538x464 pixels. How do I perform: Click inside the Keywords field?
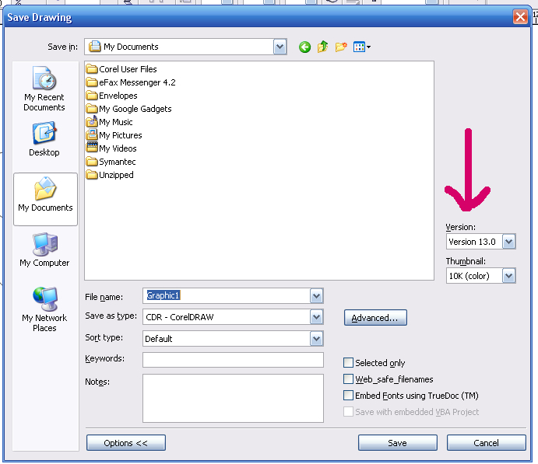[x=233, y=360]
